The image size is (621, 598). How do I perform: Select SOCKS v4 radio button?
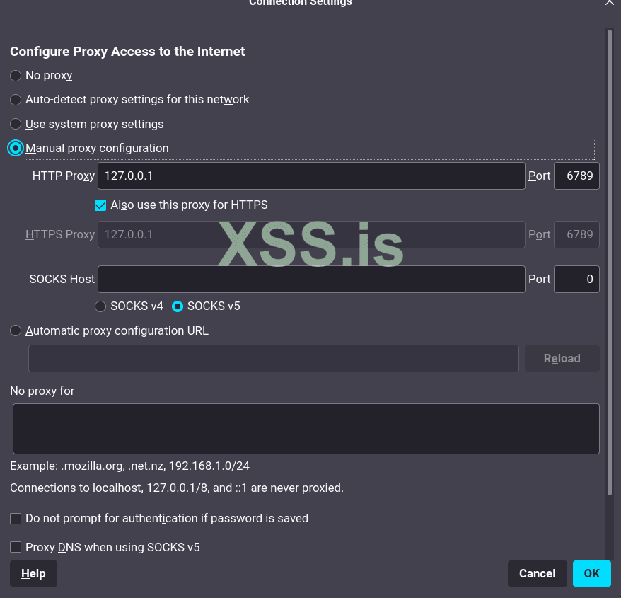[x=100, y=306]
